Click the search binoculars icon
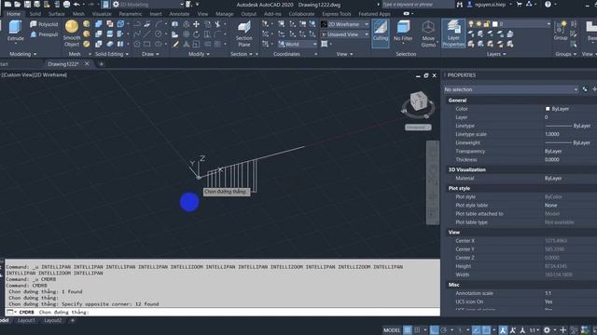 [x=460, y=4]
